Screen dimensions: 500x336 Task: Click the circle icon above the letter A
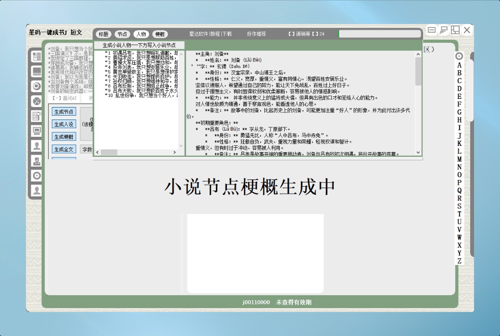[x=459, y=56]
